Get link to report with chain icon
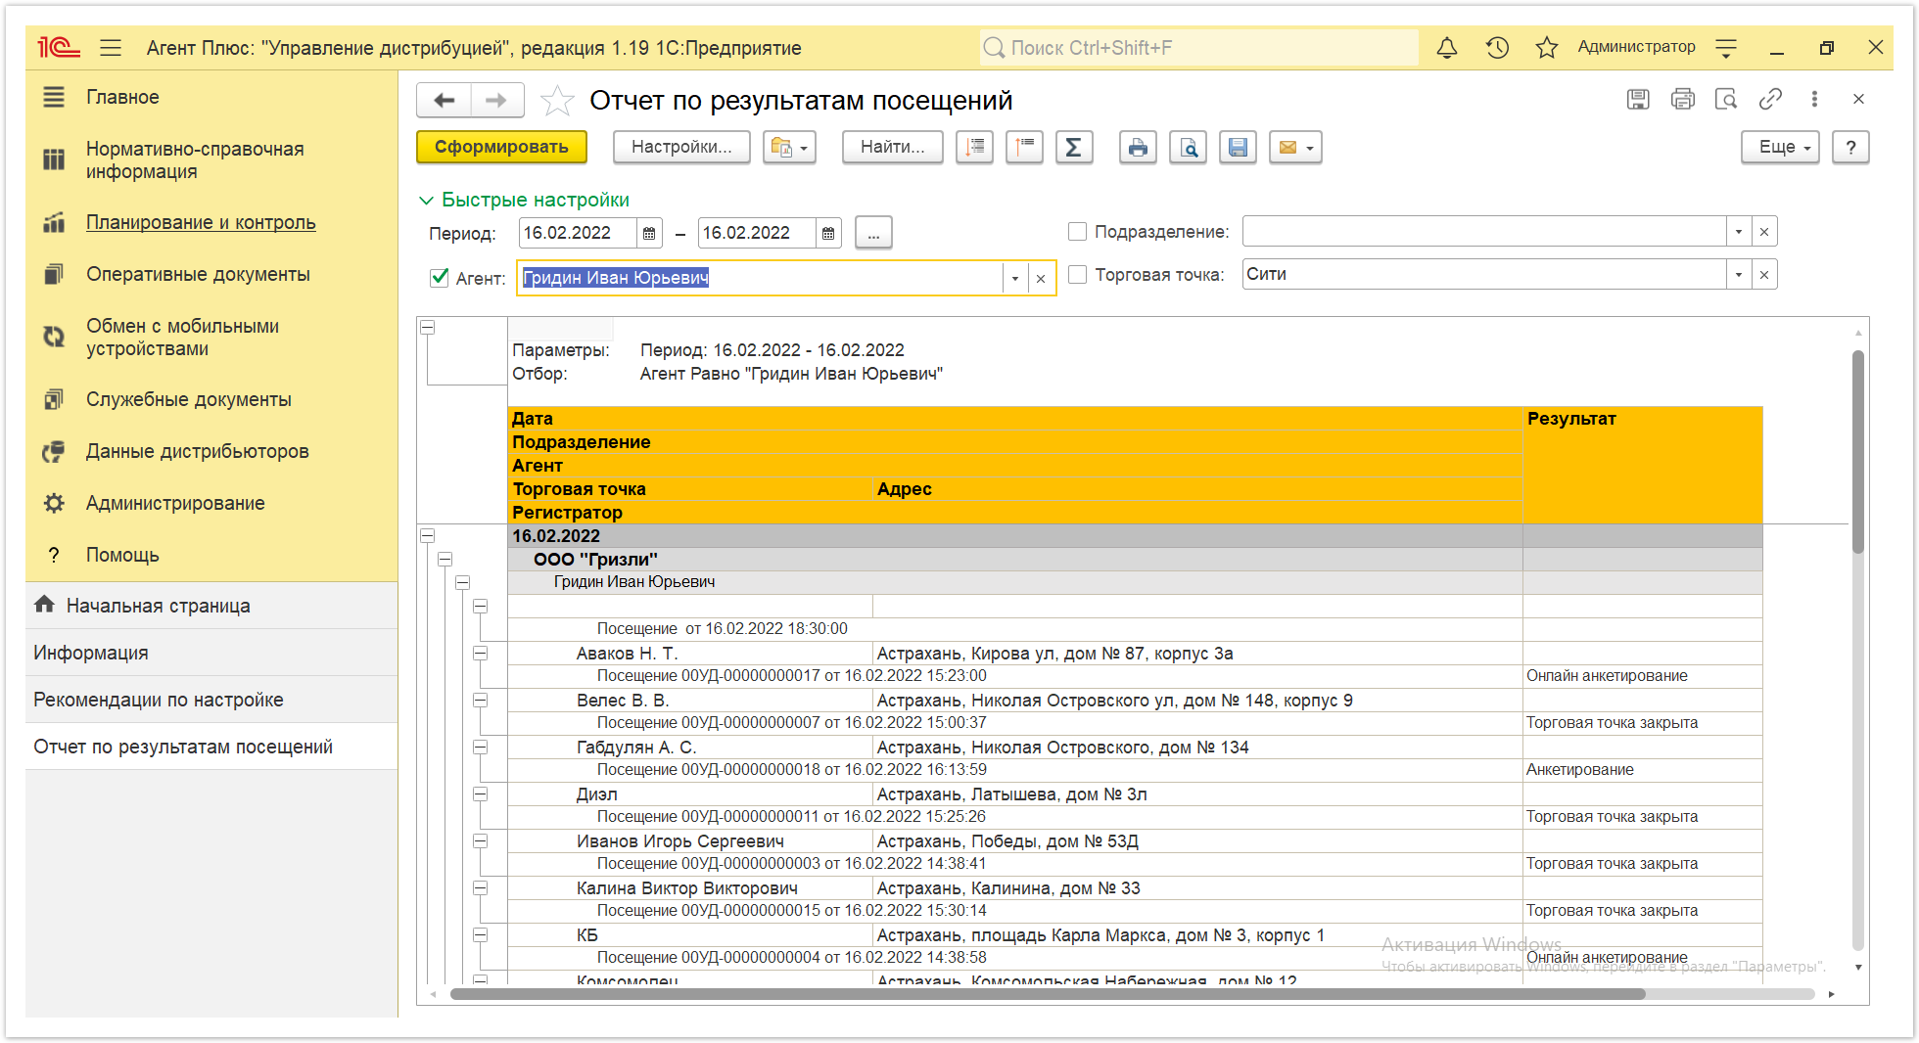The image size is (1919, 1043). 1770,99
